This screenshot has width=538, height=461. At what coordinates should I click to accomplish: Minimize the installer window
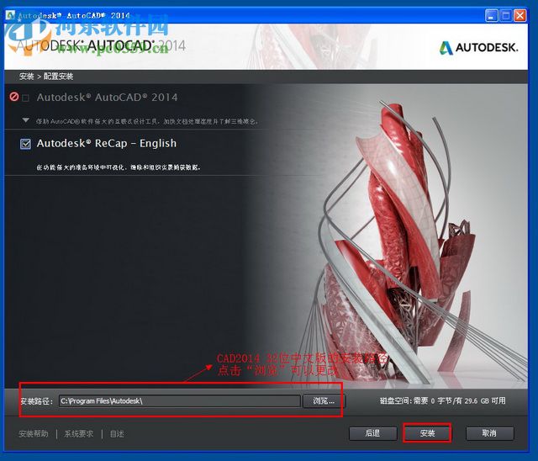click(491, 16)
